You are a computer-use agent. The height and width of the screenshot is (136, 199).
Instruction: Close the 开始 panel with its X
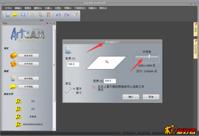click(x=54, y=23)
